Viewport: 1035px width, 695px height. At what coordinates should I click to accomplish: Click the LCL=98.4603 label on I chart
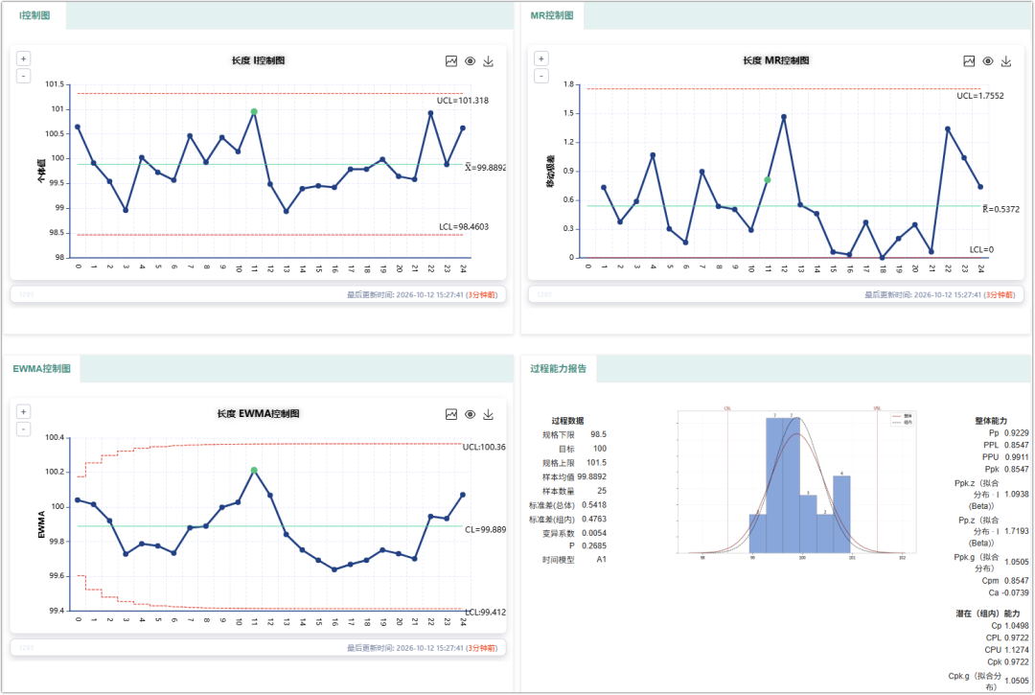(x=464, y=226)
